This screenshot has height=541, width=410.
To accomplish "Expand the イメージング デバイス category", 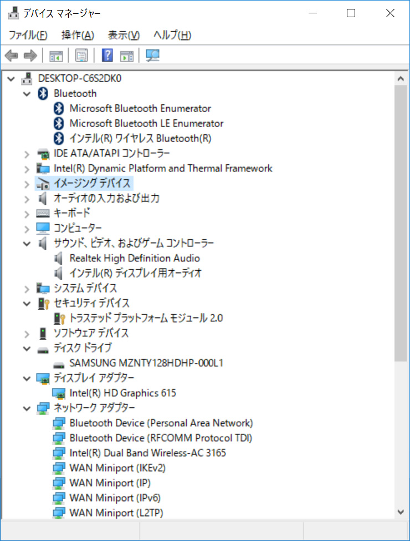I will pyautogui.click(x=27, y=184).
